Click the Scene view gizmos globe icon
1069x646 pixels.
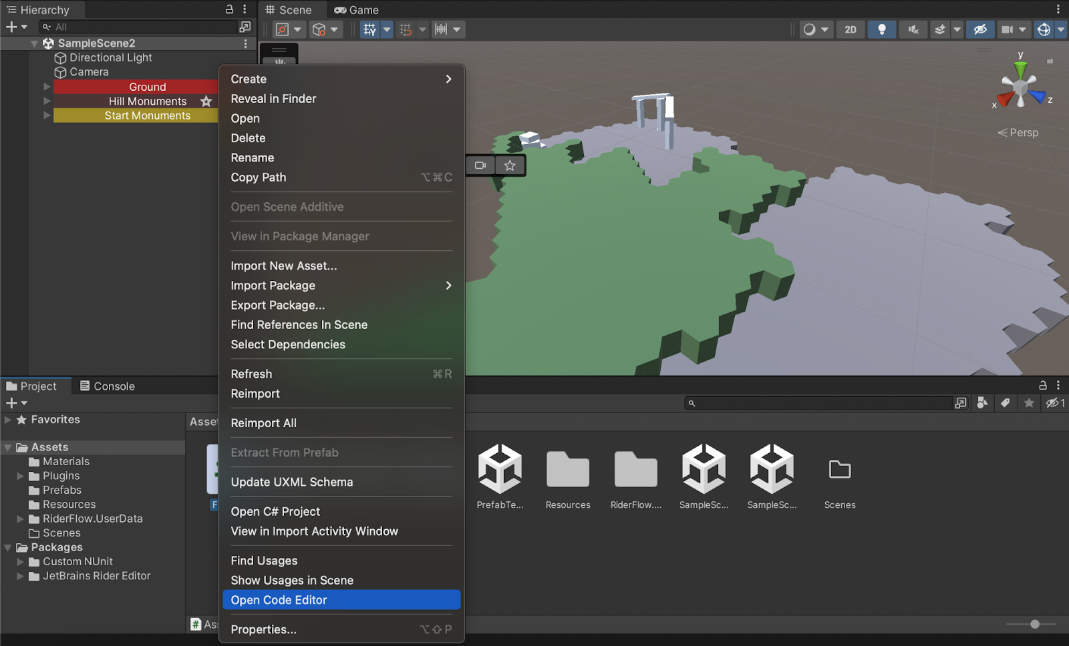(1044, 29)
